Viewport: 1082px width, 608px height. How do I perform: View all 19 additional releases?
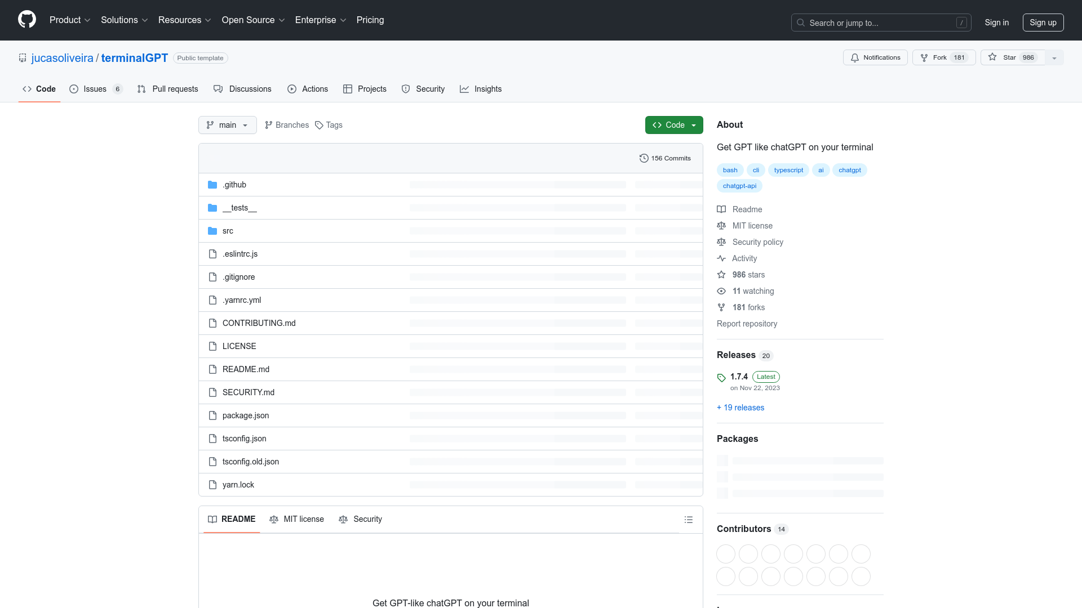coord(740,408)
